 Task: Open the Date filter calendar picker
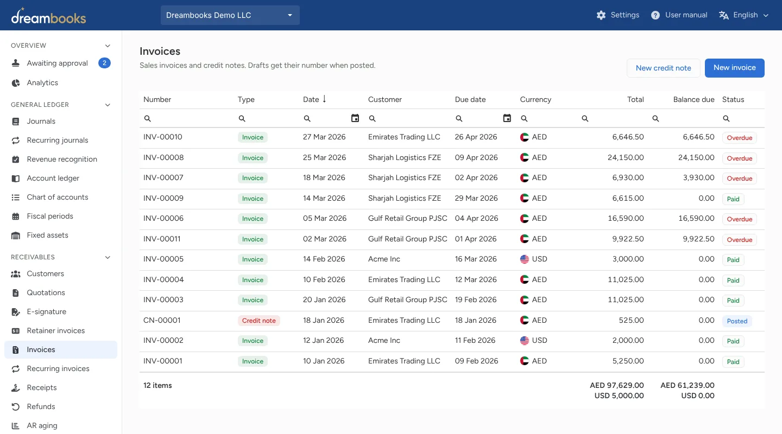coord(355,118)
